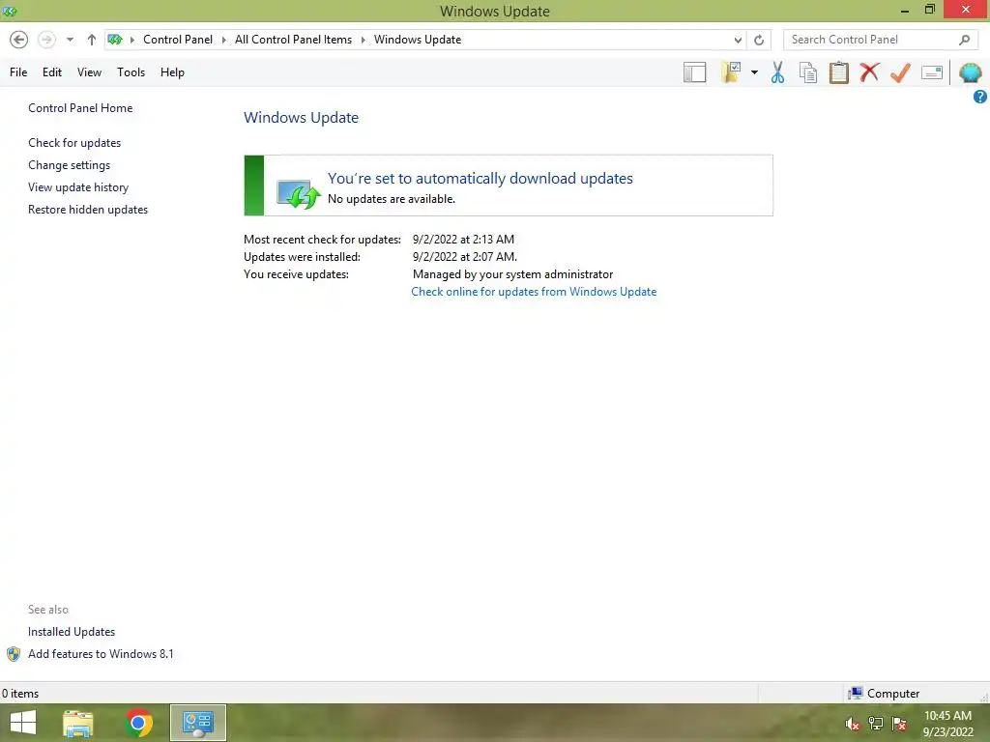Click Managed by your system administrator text
The width and height of the screenshot is (990, 742).
pos(512,274)
